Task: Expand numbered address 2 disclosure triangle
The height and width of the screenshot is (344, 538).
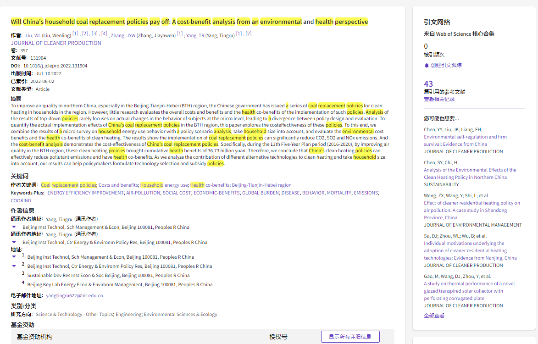Action: 14,266
